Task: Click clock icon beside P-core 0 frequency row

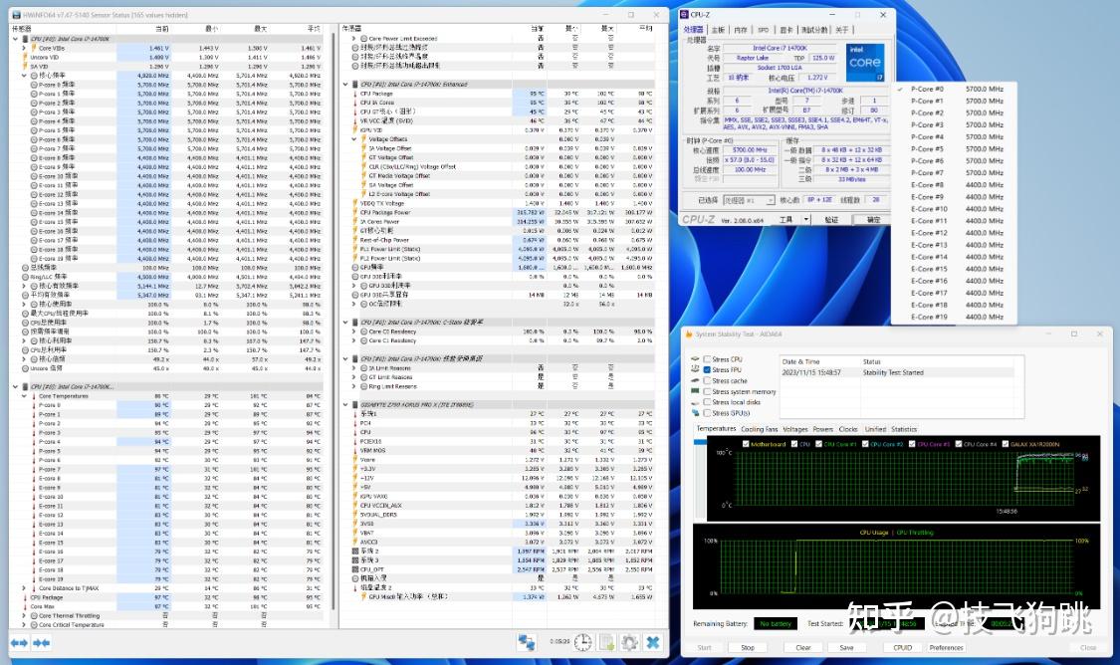Action: (x=34, y=85)
